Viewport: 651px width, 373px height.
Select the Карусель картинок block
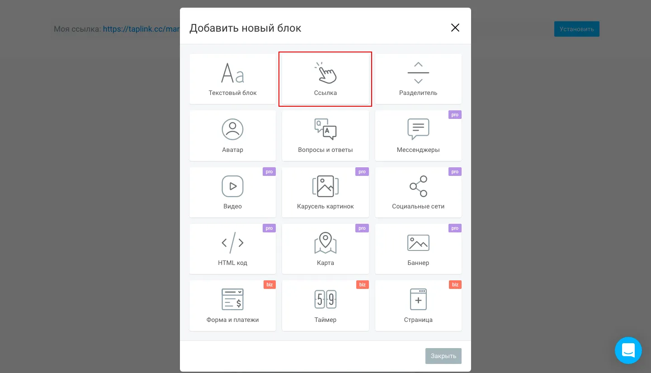click(x=325, y=192)
